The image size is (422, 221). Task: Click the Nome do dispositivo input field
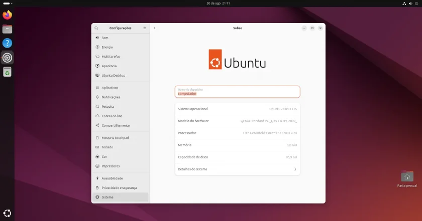pos(237,92)
